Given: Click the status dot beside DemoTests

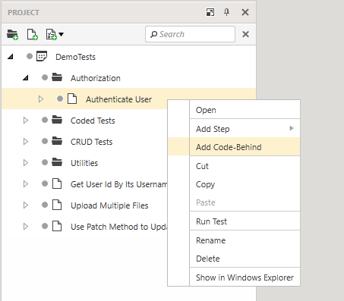Looking at the screenshot, I should pyautogui.click(x=30, y=56).
